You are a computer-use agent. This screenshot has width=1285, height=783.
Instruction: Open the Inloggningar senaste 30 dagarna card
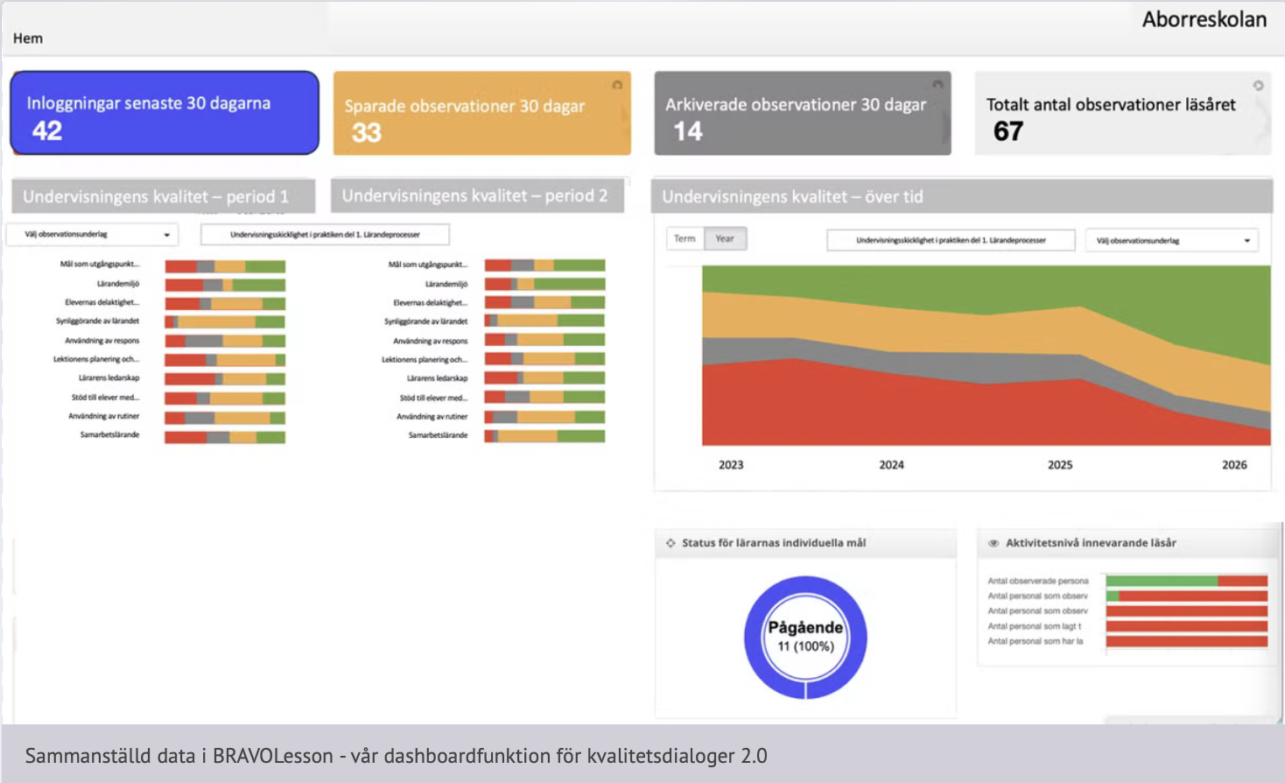pyautogui.click(x=165, y=114)
